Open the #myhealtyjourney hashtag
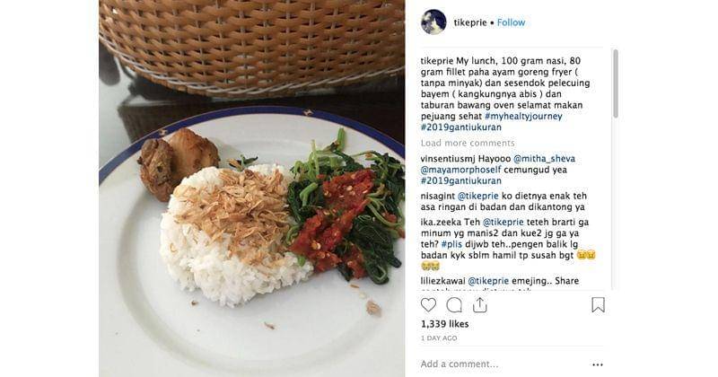Image resolution: width=718 pixels, height=377 pixels. point(523,117)
